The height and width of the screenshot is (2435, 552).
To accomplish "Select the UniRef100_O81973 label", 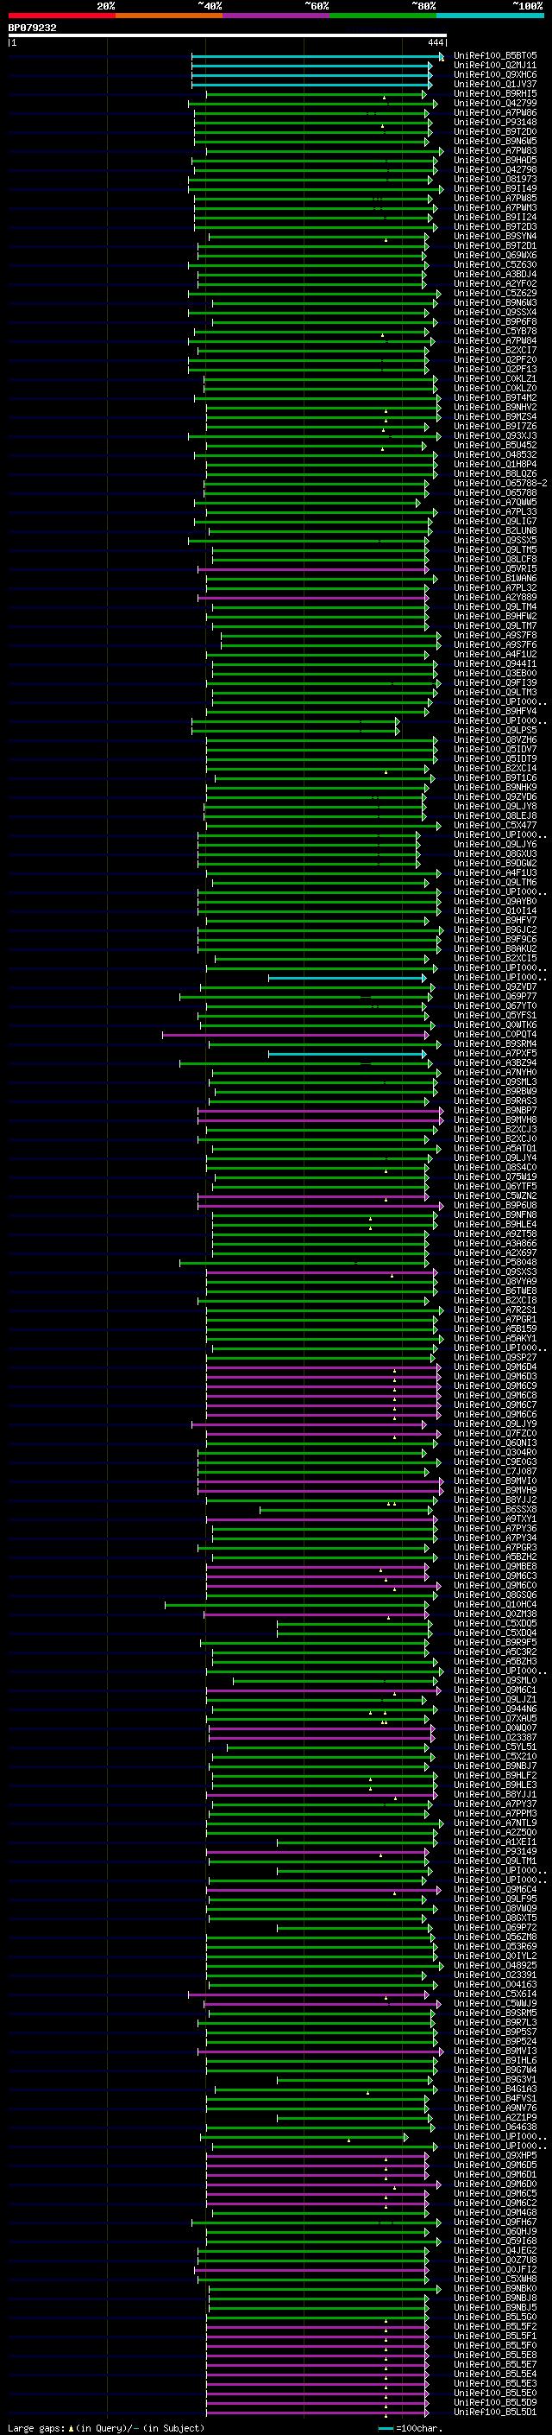I will (495, 179).
